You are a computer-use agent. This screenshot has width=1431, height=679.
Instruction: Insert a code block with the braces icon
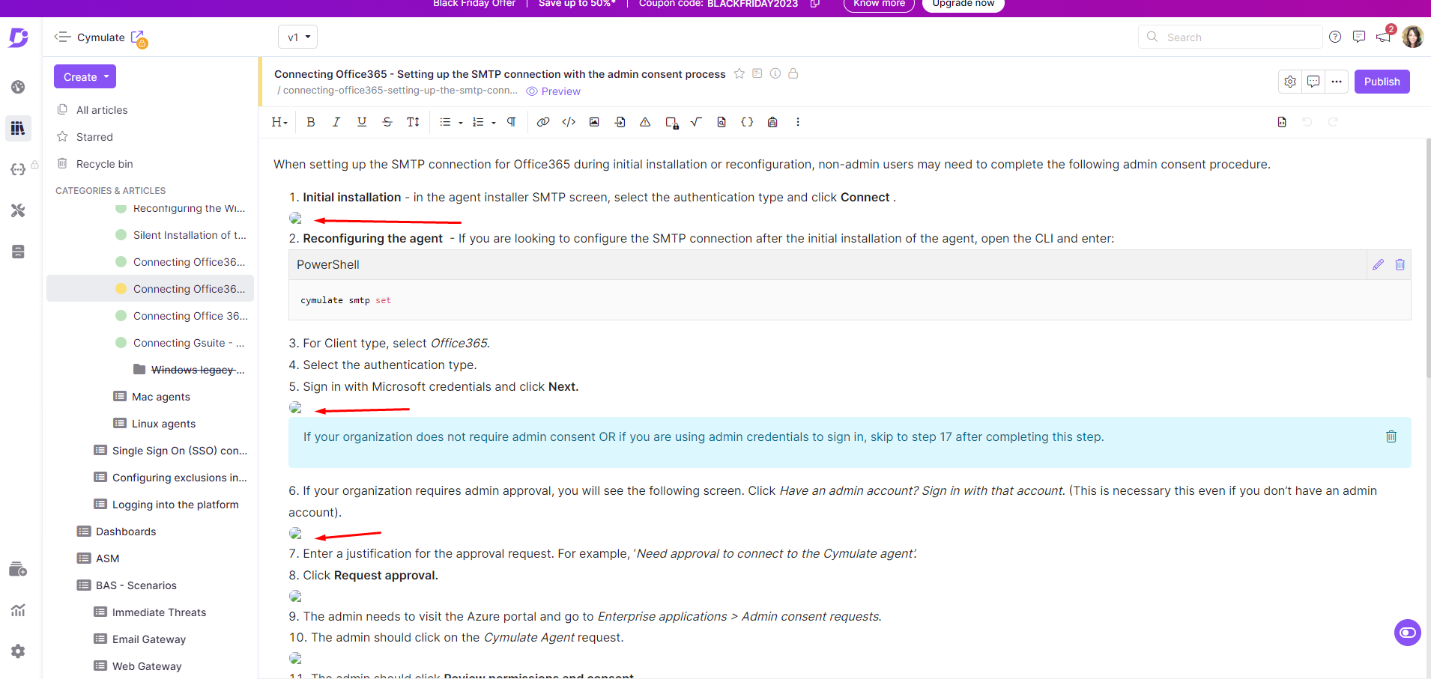(747, 122)
